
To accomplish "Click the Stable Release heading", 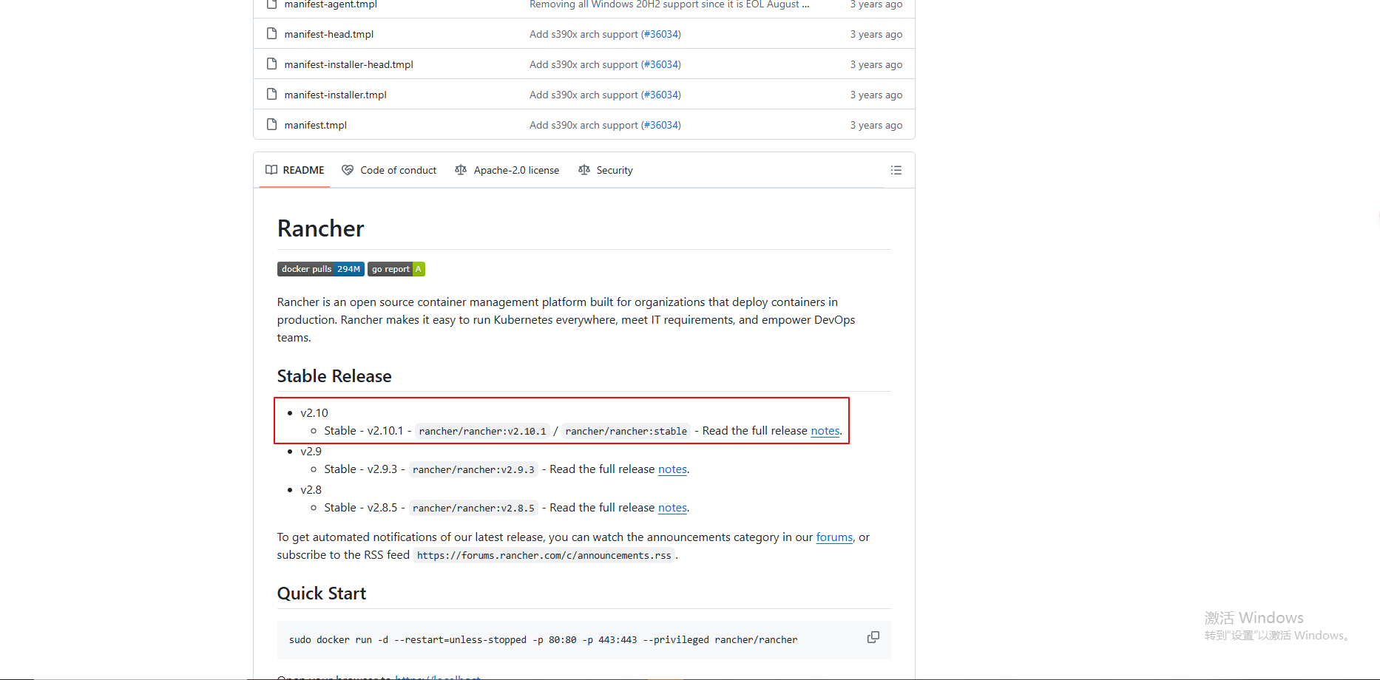I will (x=334, y=376).
